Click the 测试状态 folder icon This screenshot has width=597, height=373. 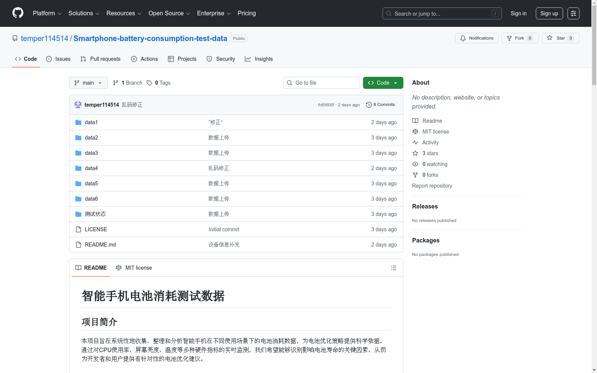[x=78, y=214]
